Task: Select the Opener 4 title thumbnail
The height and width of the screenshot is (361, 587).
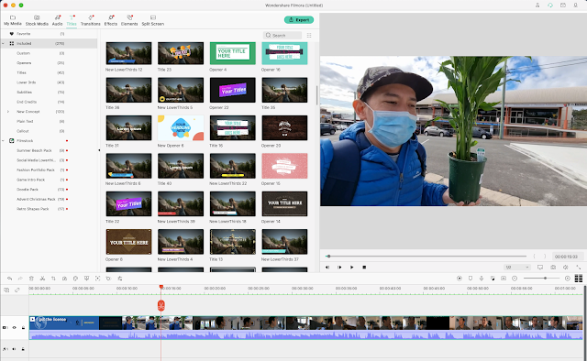Action: pos(232,53)
